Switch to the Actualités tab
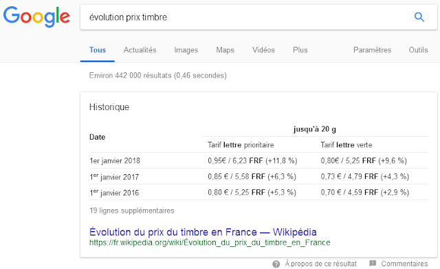Image resolution: width=440 pixels, height=269 pixels. click(140, 50)
